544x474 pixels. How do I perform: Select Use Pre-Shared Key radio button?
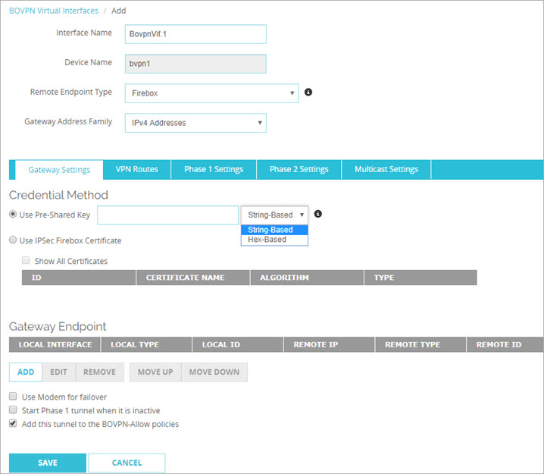(14, 215)
